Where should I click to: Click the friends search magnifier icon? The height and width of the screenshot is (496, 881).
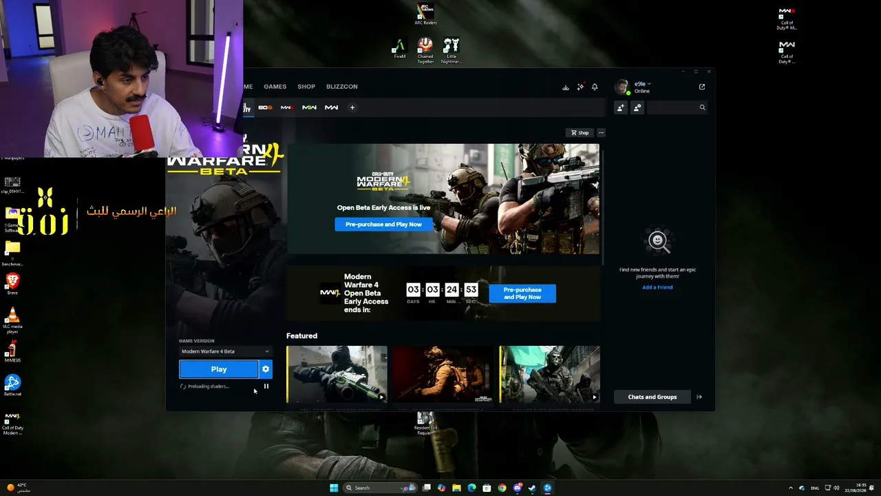(x=702, y=107)
